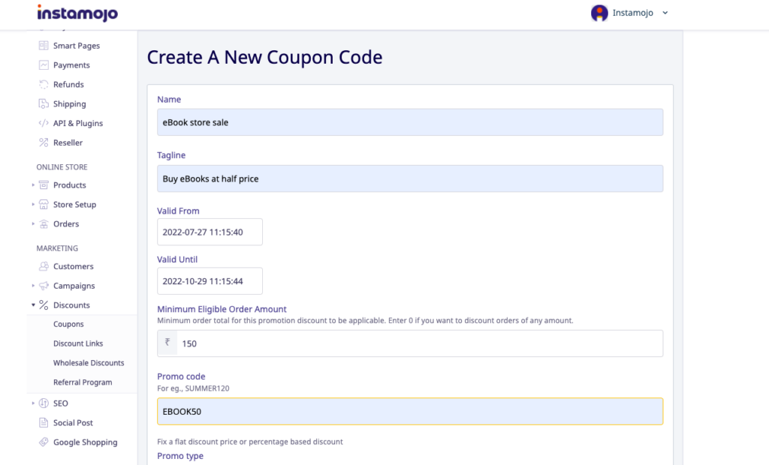Click the Payments chart icon
769x465 pixels.
coord(44,65)
